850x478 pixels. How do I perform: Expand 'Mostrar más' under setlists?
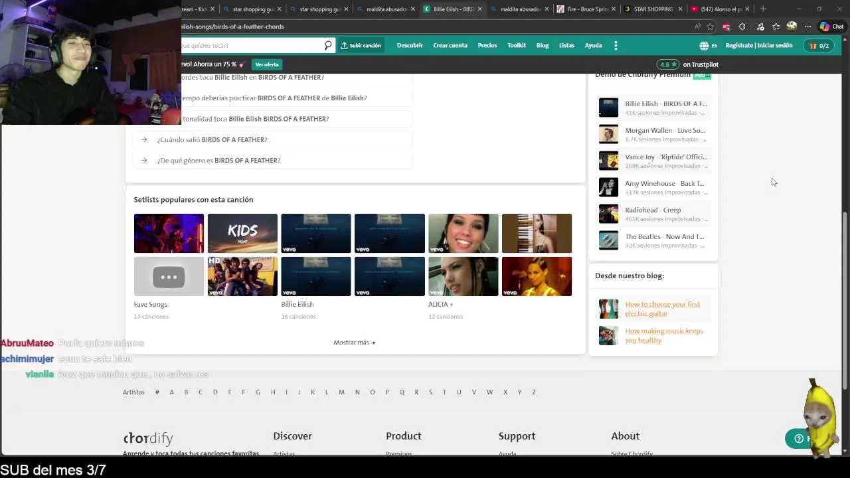pos(355,343)
